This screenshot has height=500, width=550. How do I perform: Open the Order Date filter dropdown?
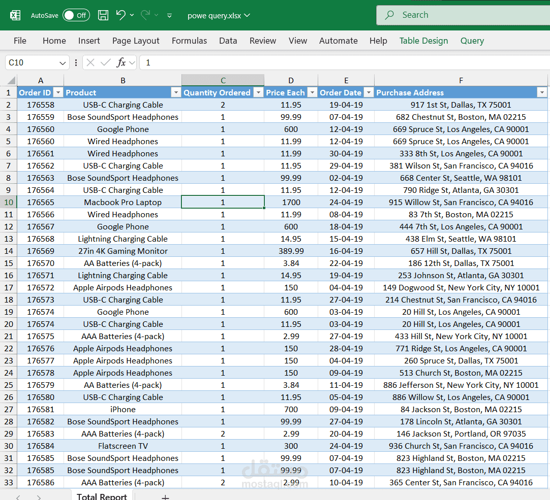coord(369,92)
